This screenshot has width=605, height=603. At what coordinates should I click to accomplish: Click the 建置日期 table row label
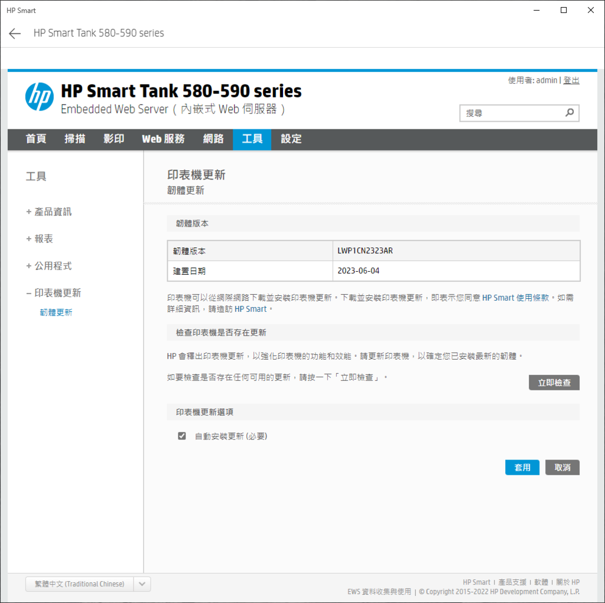(190, 271)
